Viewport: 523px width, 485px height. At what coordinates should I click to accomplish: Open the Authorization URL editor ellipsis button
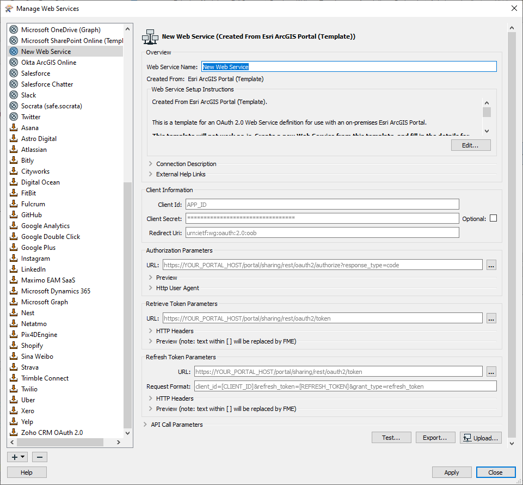[x=491, y=265]
